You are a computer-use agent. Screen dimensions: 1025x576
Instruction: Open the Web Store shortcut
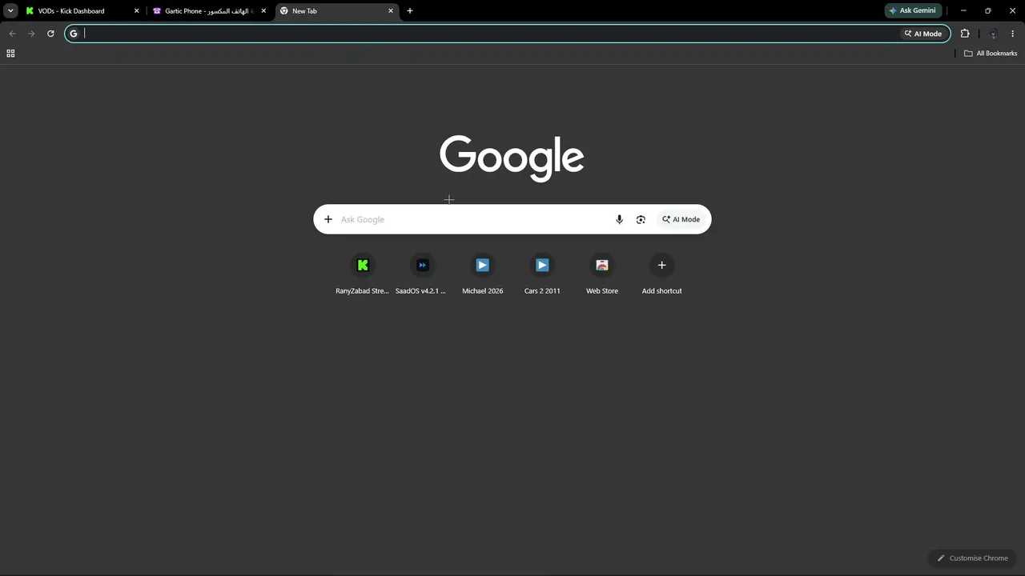(x=602, y=274)
